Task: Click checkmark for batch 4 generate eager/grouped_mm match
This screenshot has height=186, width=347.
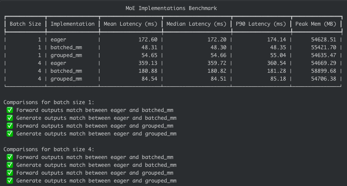Action: [10, 181]
